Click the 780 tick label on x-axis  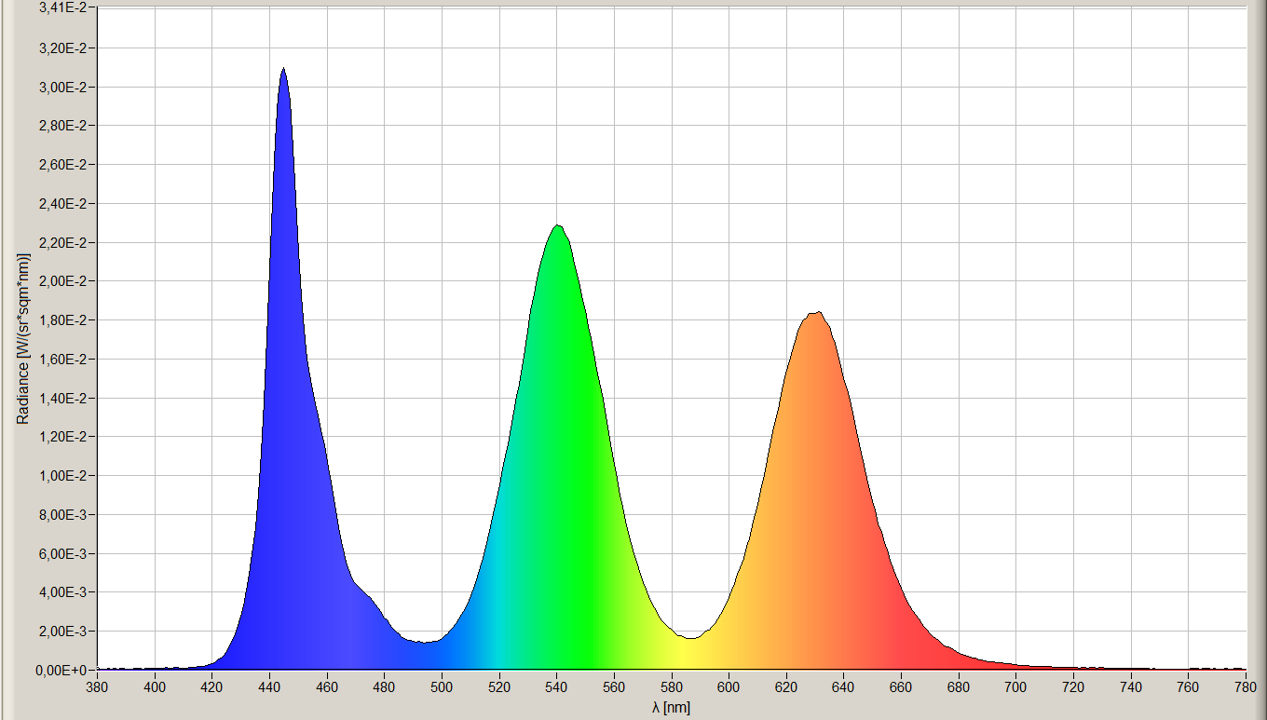click(1246, 687)
